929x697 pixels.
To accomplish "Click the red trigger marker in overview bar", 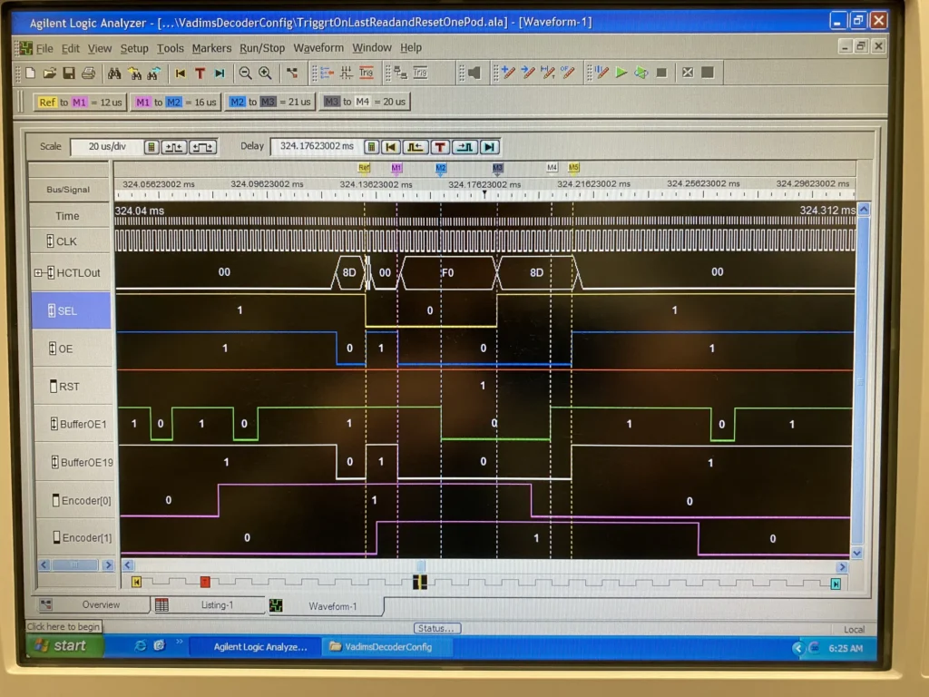I will coord(205,582).
